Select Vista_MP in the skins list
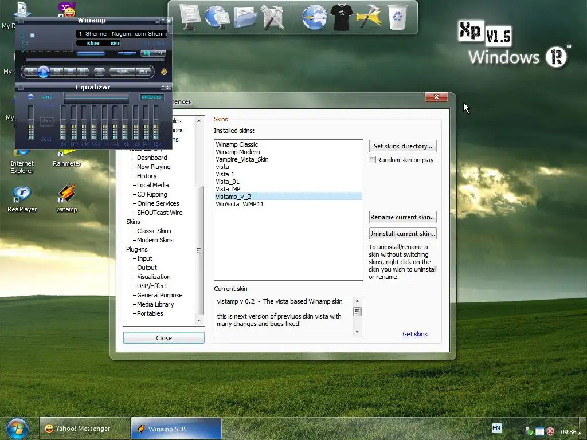This screenshot has width=587, height=440. click(228, 189)
